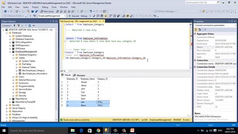Execute the current query
238x134 pixels.
(x=74, y=16)
